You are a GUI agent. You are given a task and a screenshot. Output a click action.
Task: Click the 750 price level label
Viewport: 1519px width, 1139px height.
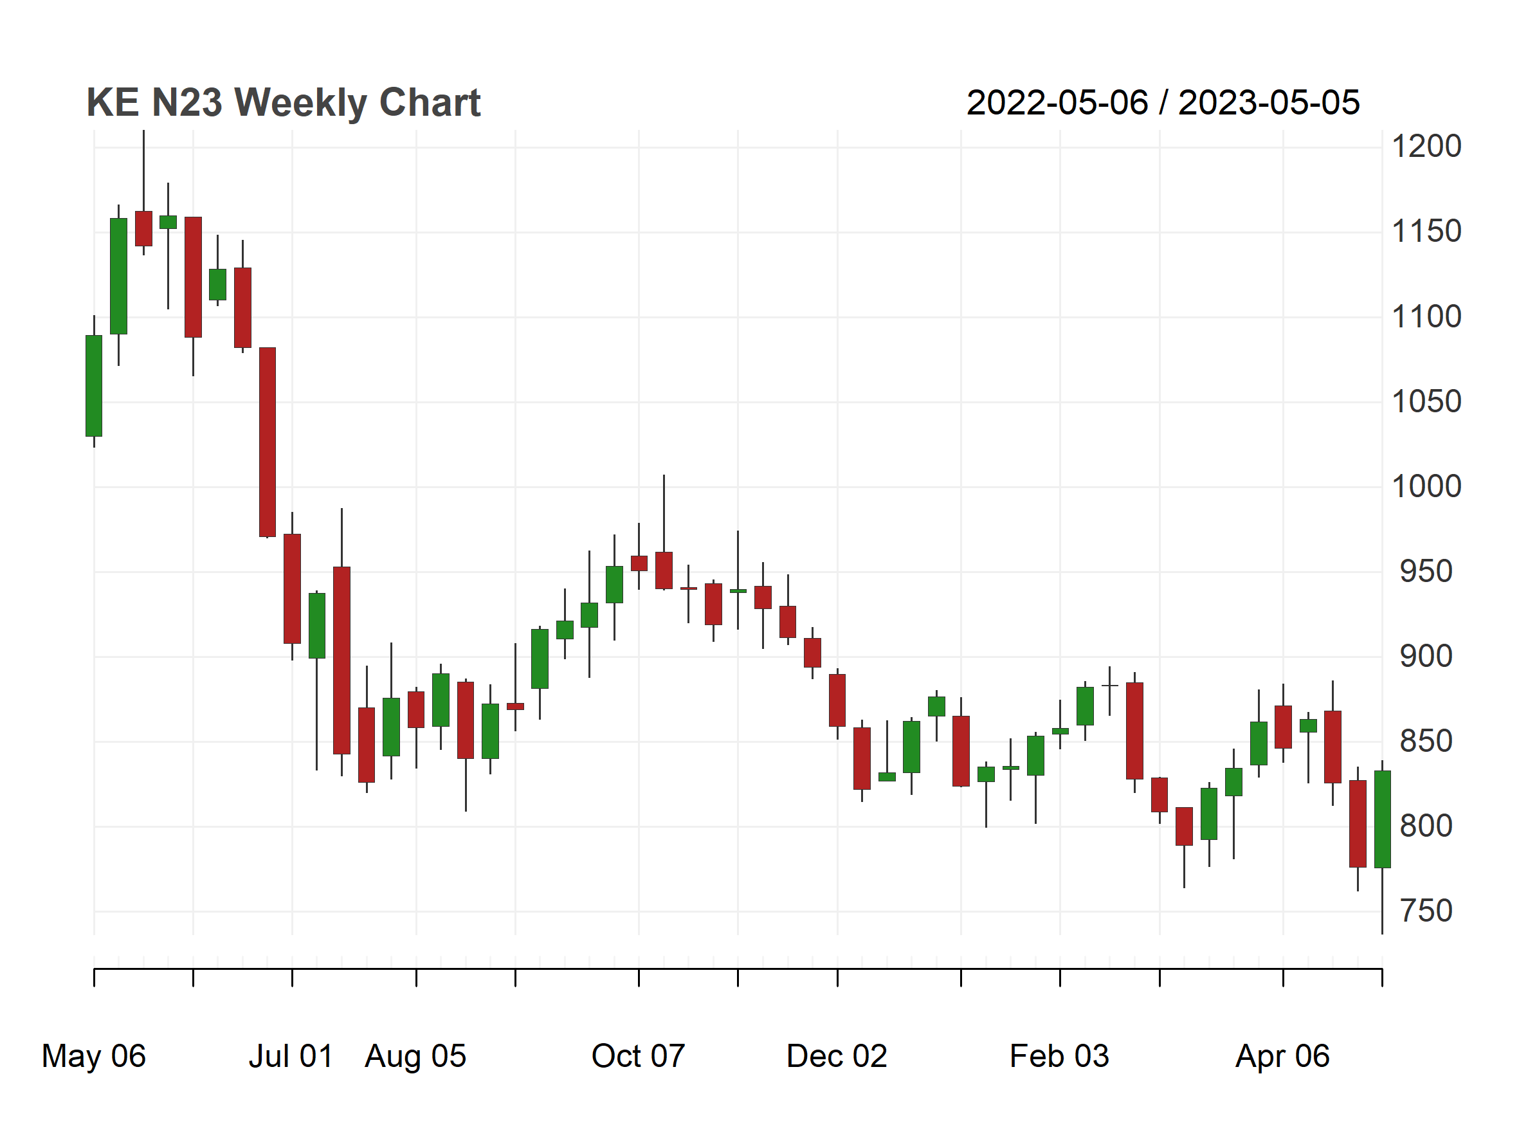(x=1426, y=911)
